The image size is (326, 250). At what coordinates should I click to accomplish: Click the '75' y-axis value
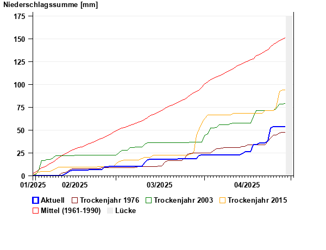click(x=21, y=108)
